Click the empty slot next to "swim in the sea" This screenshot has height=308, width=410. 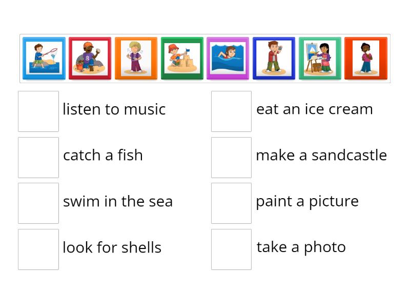[x=38, y=203]
